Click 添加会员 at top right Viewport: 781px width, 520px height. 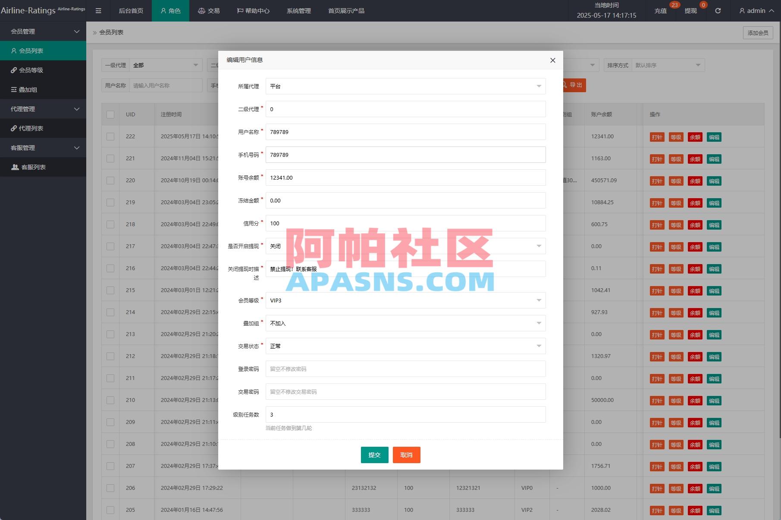[758, 32]
